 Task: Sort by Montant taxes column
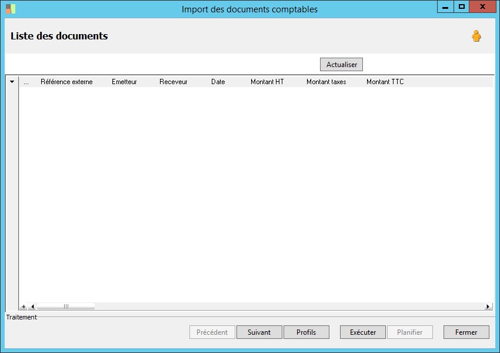326,82
